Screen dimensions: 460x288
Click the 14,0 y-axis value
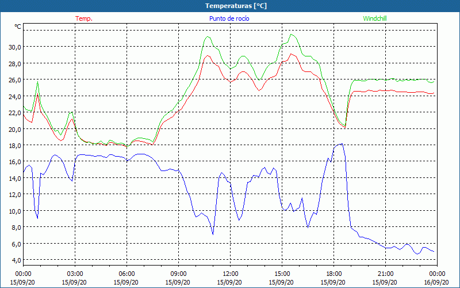pyautogui.click(x=15, y=178)
